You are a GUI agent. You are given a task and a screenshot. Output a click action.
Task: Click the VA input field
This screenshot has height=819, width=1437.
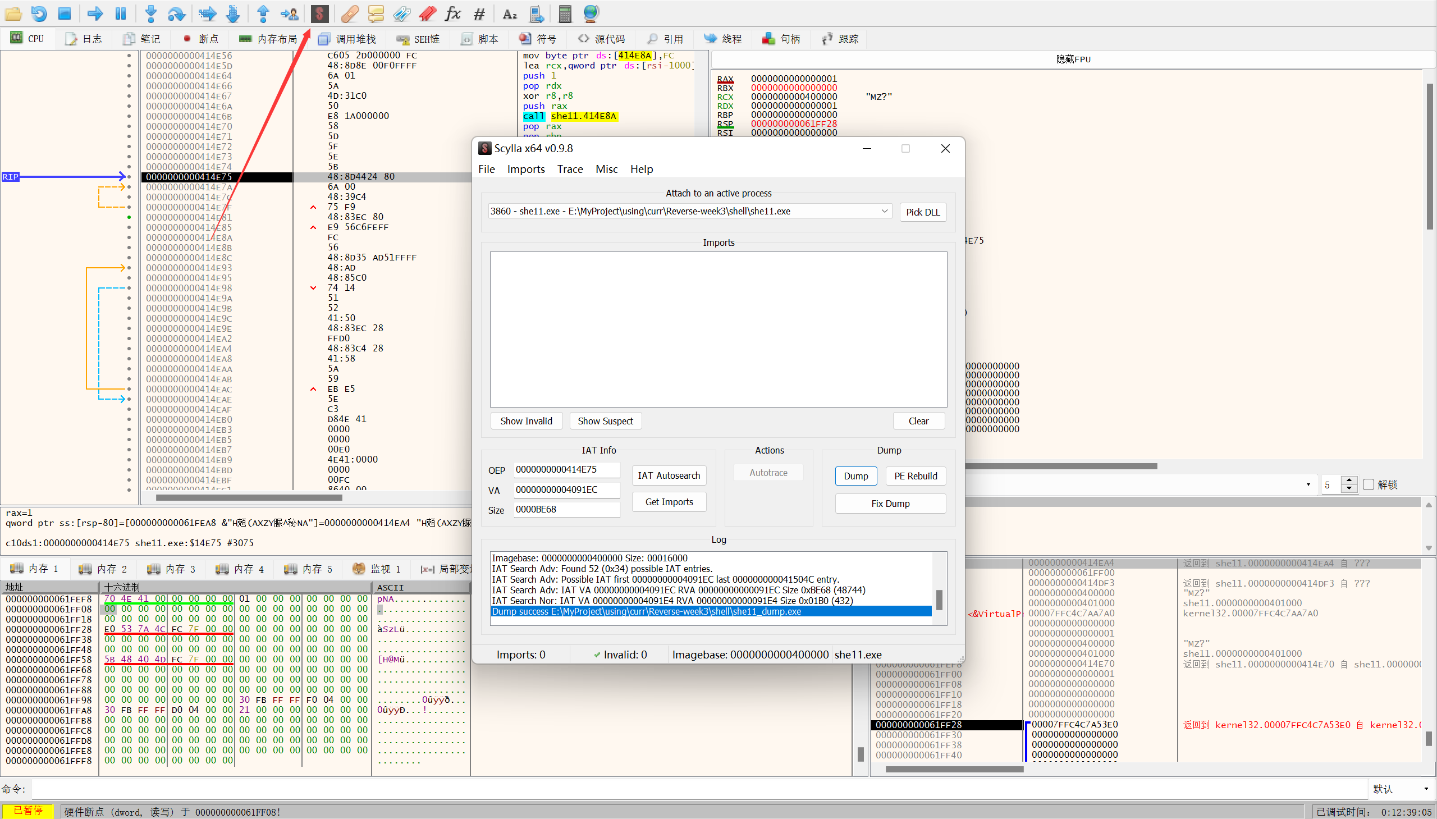(x=566, y=489)
